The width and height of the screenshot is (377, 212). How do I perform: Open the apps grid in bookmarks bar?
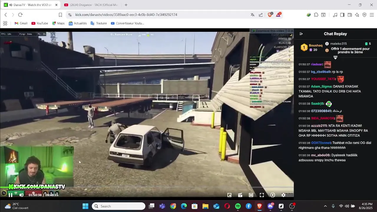click(x=5, y=23)
